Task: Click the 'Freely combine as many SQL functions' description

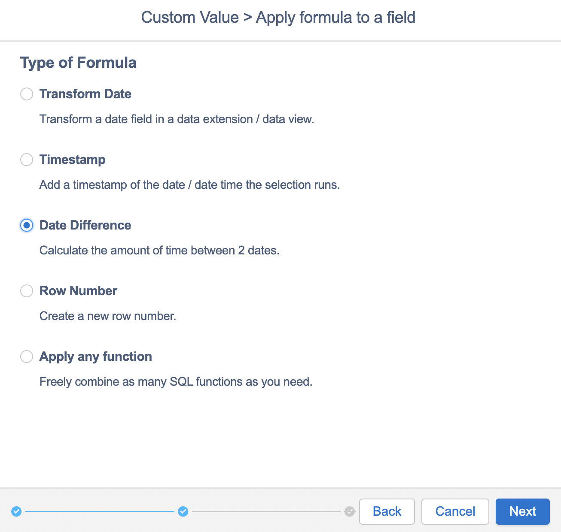Action: coord(176,382)
